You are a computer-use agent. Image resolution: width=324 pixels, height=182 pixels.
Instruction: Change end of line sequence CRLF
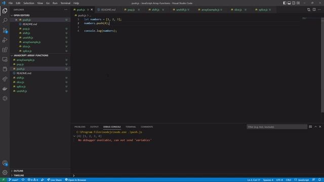pyautogui.click(x=289, y=180)
